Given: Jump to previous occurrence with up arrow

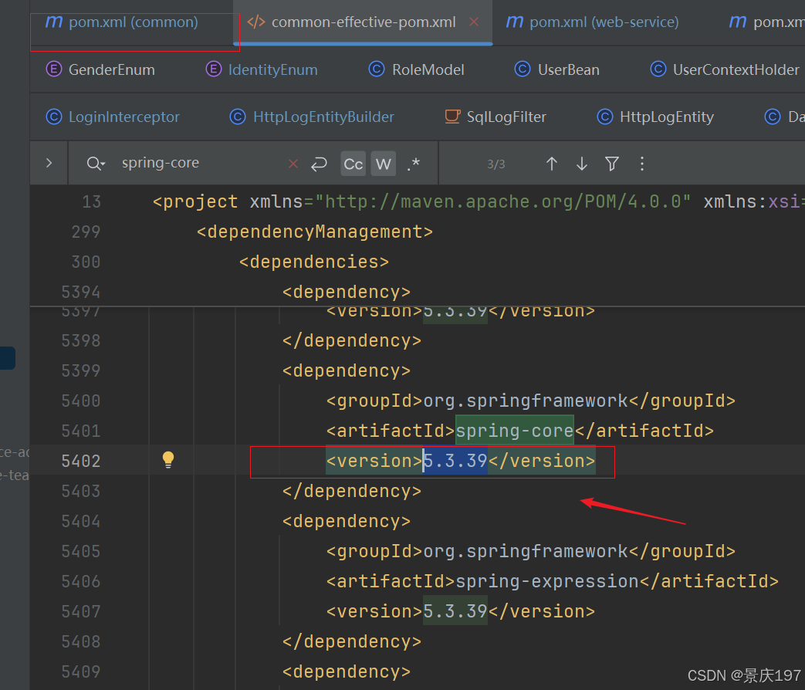Looking at the screenshot, I should point(551,164).
